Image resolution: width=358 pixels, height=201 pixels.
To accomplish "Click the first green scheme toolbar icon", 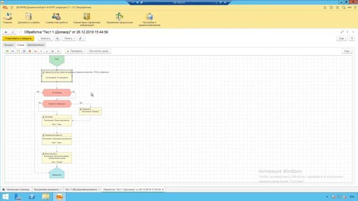I will coord(7,51).
